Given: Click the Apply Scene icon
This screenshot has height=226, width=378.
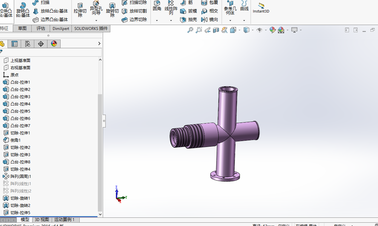Looking at the screenshot, I should 281,30.
